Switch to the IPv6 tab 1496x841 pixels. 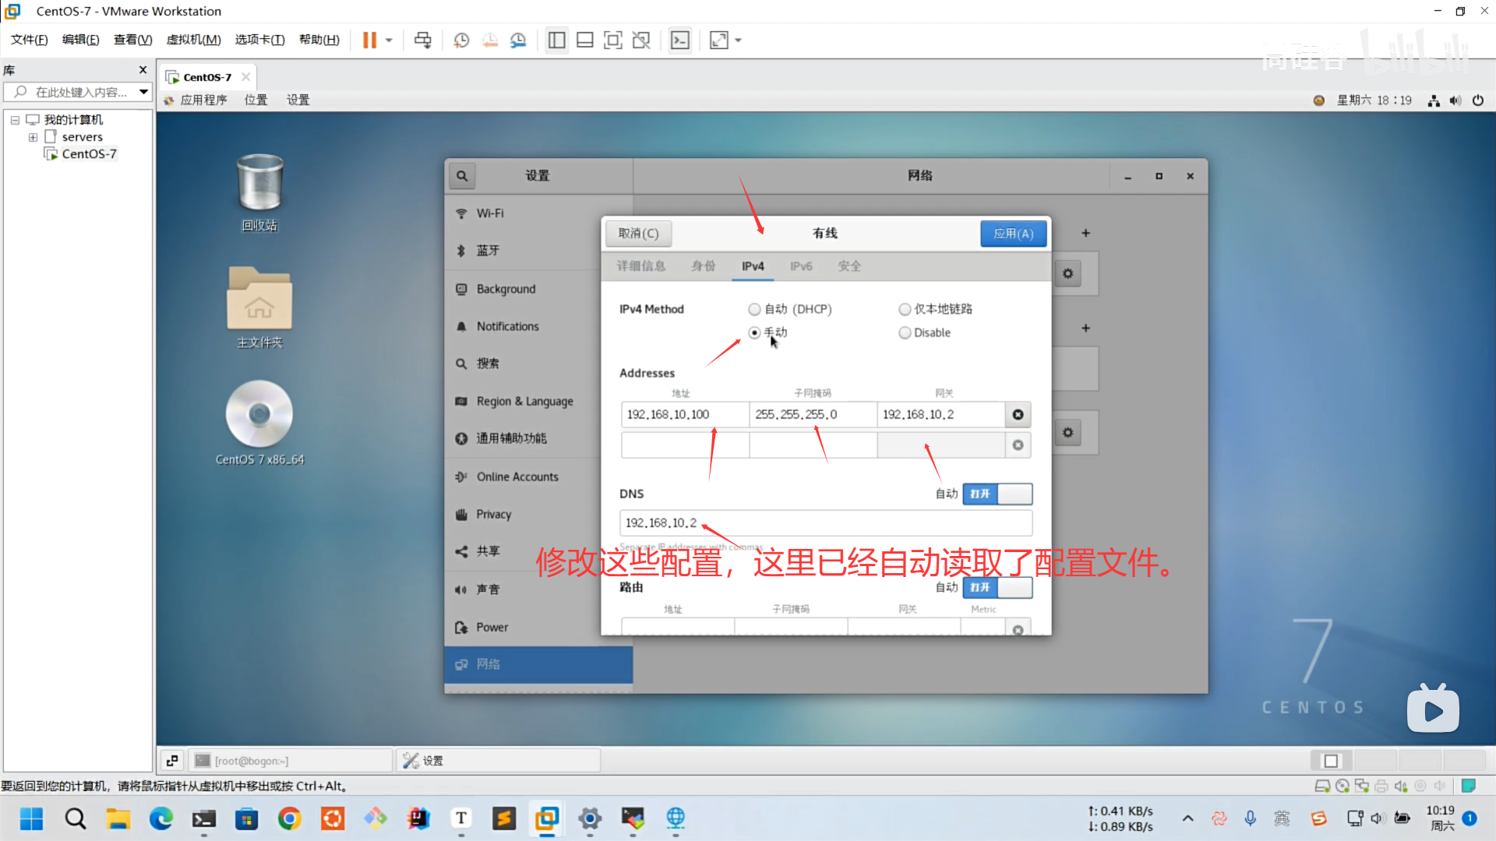[801, 266]
